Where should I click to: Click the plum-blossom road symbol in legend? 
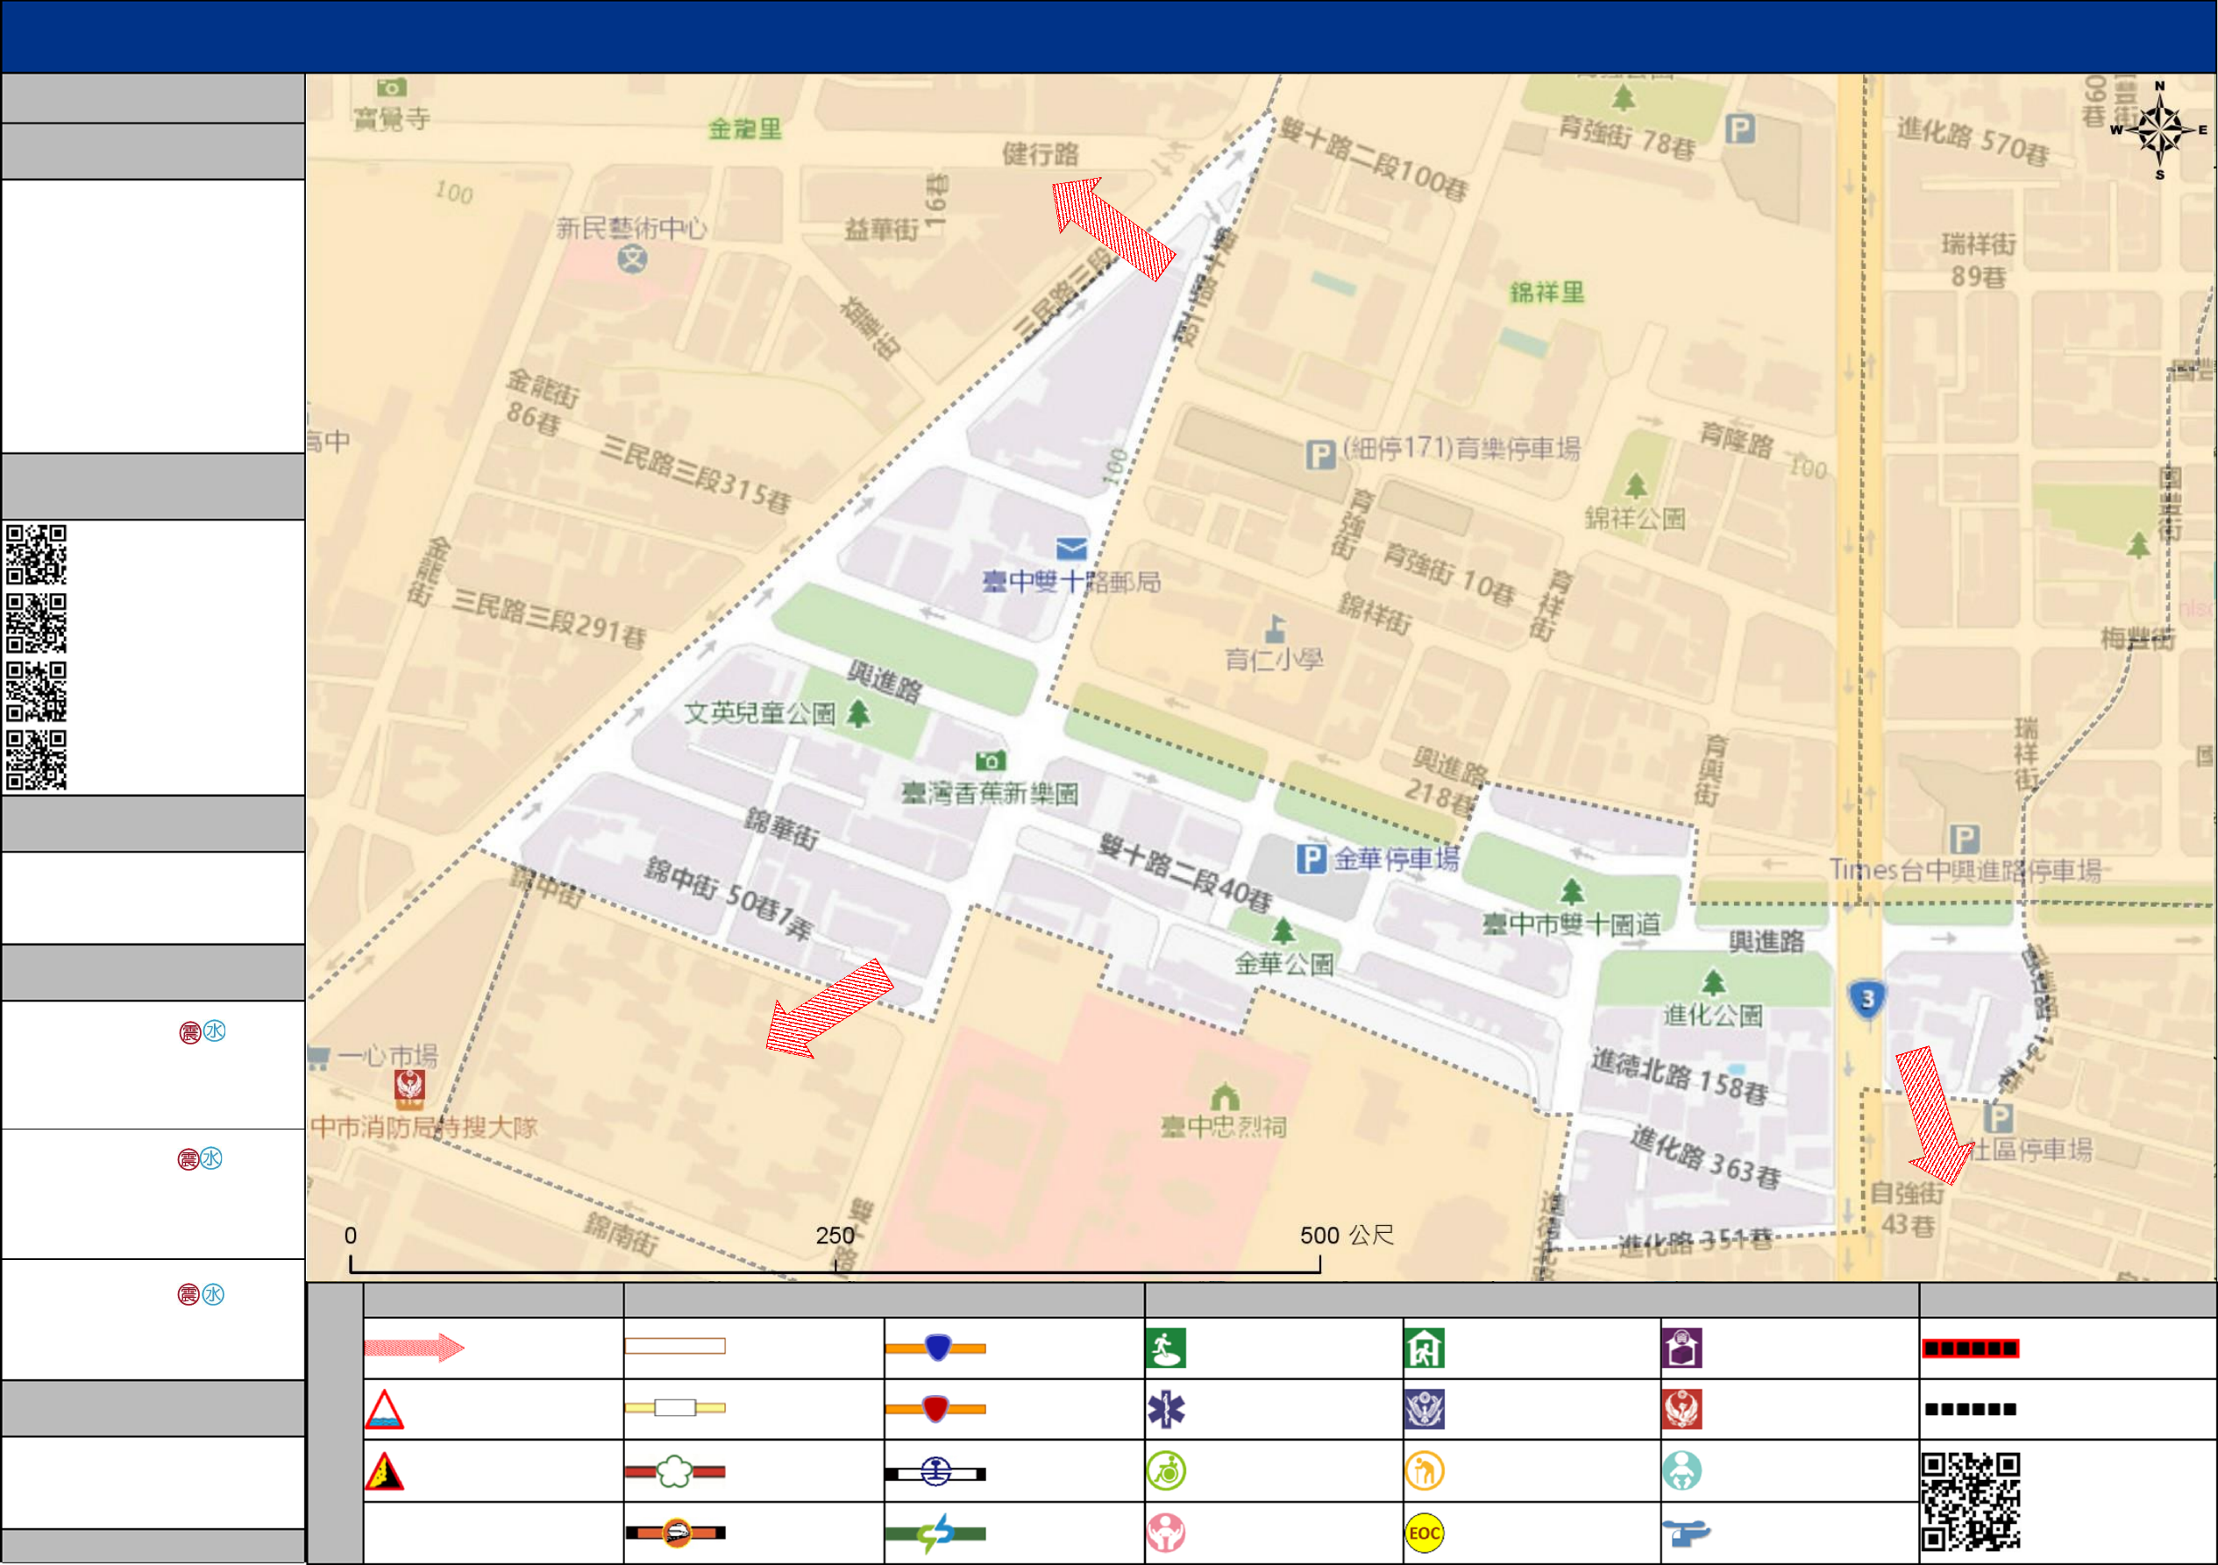(x=675, y=1471)
